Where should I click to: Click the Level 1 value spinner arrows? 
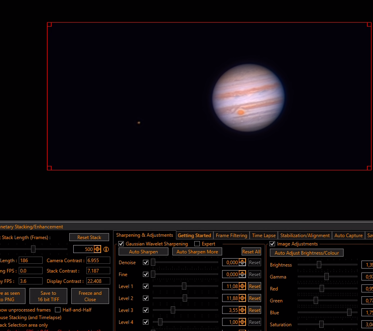point(242,286)
